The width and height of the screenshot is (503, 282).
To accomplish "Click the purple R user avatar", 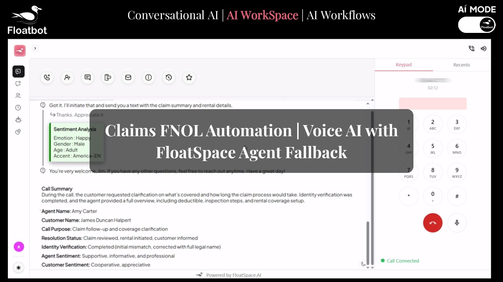I will pyautogui.click(x=18, y=247).
